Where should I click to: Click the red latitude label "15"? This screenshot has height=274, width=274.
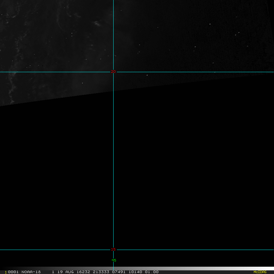tap(113, 249)
